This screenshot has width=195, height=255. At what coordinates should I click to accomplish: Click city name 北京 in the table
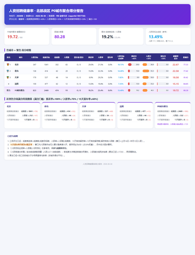17,65
